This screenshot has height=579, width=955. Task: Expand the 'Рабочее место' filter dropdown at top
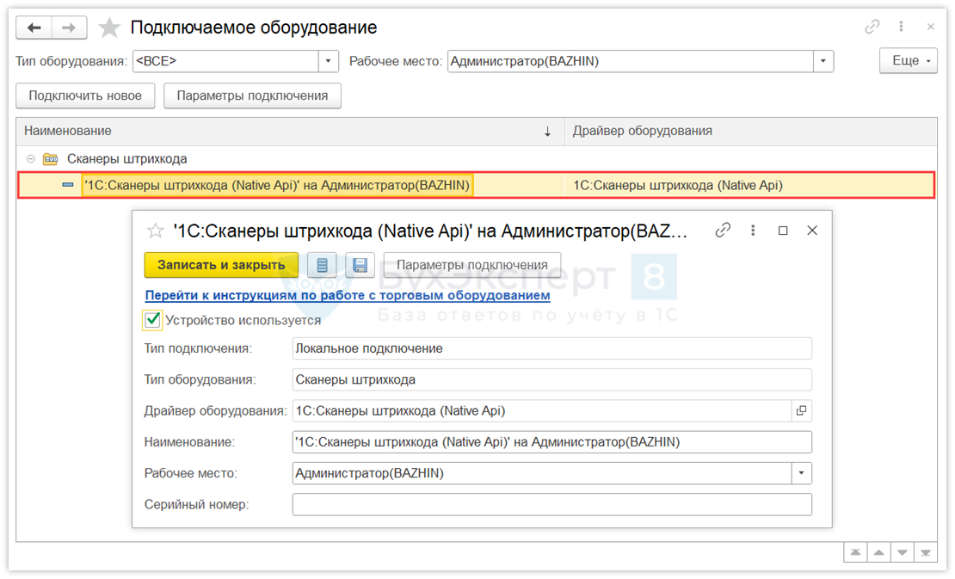click(x=823, y=61)
